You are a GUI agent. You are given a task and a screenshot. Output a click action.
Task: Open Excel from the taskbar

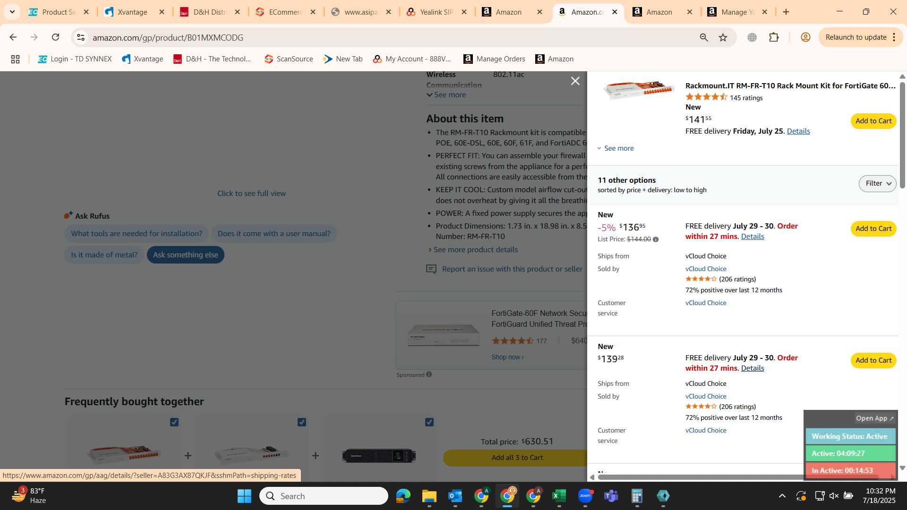click(559, 496)
